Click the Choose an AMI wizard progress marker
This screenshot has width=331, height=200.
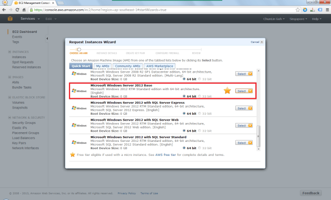(x=79, y=49)
